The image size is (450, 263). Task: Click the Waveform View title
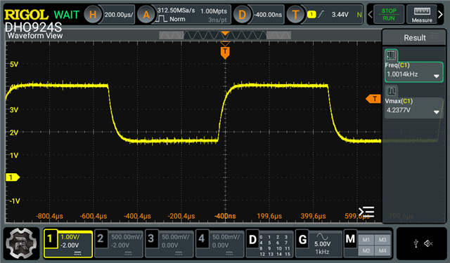(35, 36)
